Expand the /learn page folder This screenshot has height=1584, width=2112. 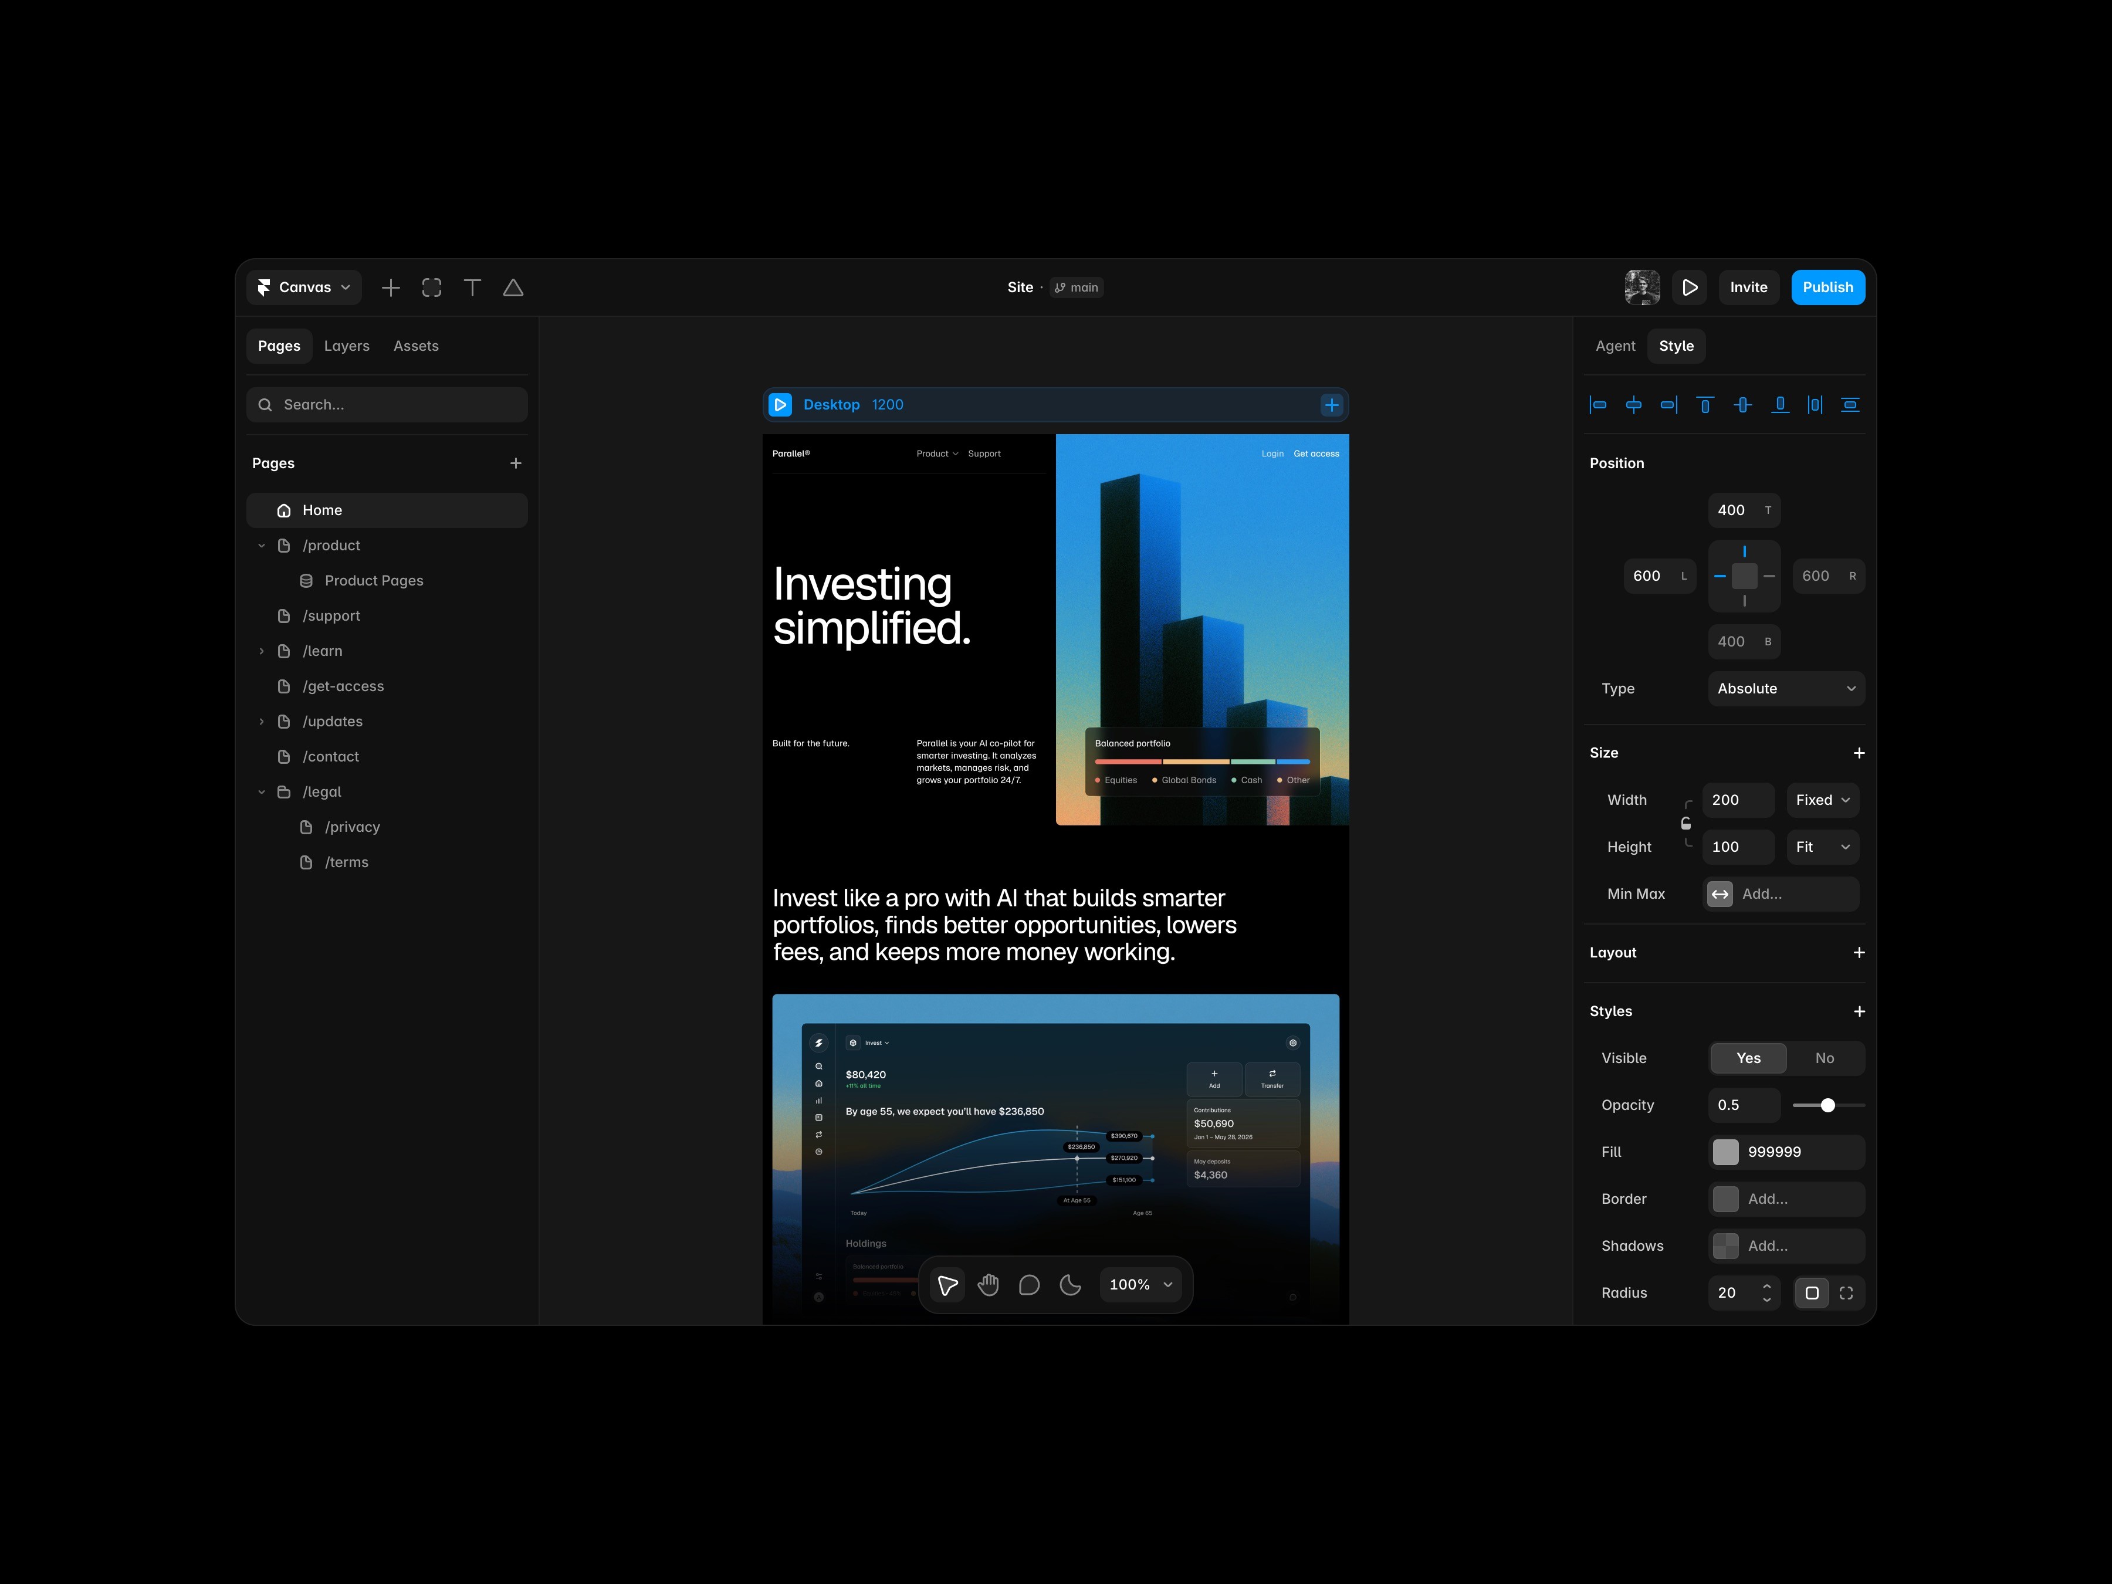(x=262, y=651)
